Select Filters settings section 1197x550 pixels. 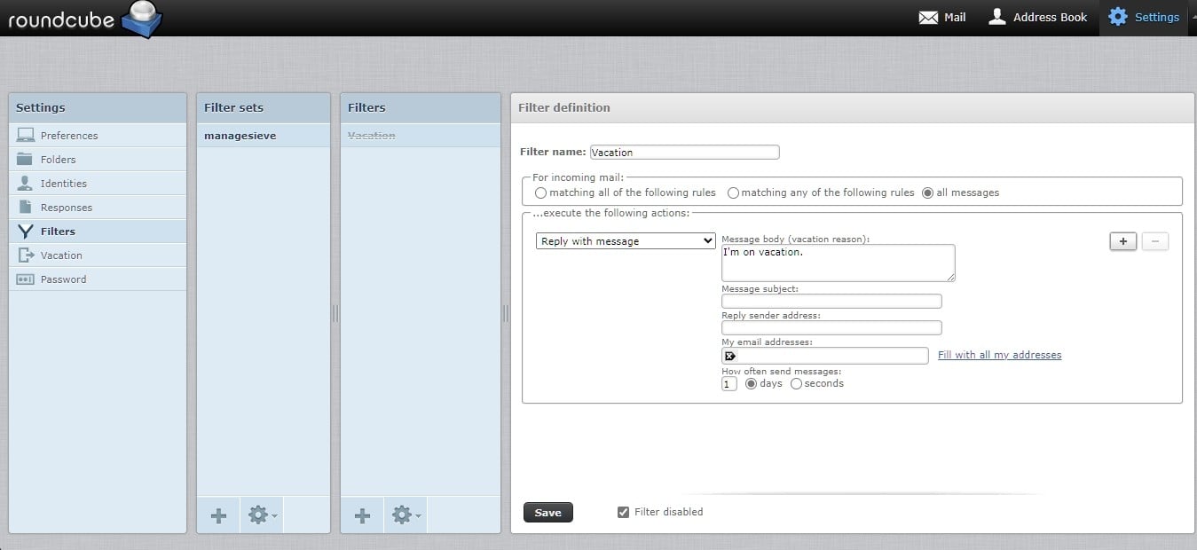pyautogui.click(x=98, y=232)
